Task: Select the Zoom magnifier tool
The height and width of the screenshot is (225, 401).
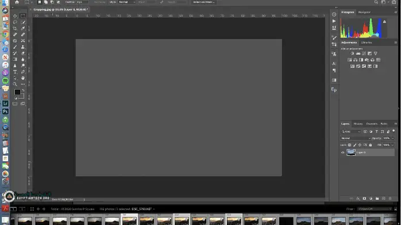Action: pyautogui.click(x=15, y=84)
